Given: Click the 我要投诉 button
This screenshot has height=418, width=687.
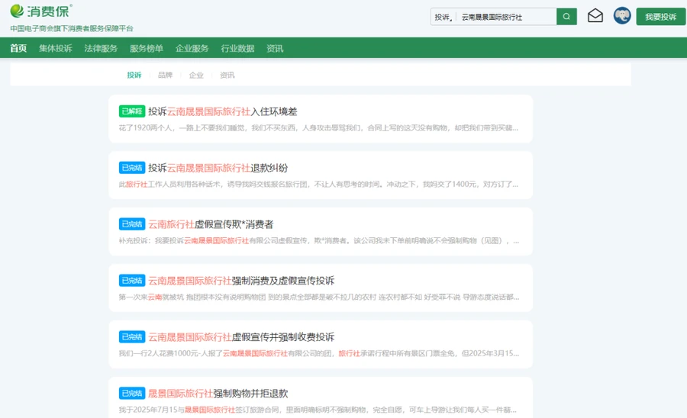Looking at the screenshot, I should click(660, 17).
